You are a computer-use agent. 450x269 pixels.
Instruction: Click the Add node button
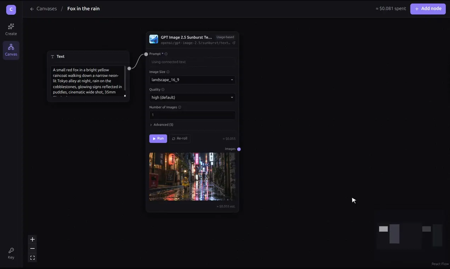428,9
